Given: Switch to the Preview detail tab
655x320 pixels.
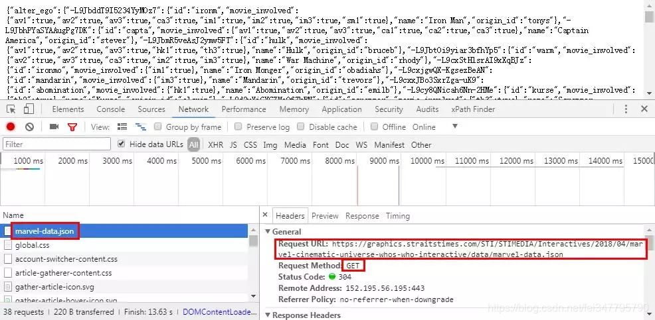Looking at the screenshot, I should click(x=325, y=216).
